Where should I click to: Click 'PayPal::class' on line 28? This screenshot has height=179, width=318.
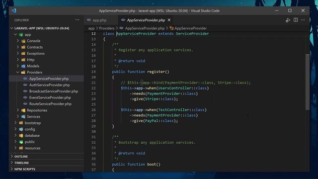point(159,121)
